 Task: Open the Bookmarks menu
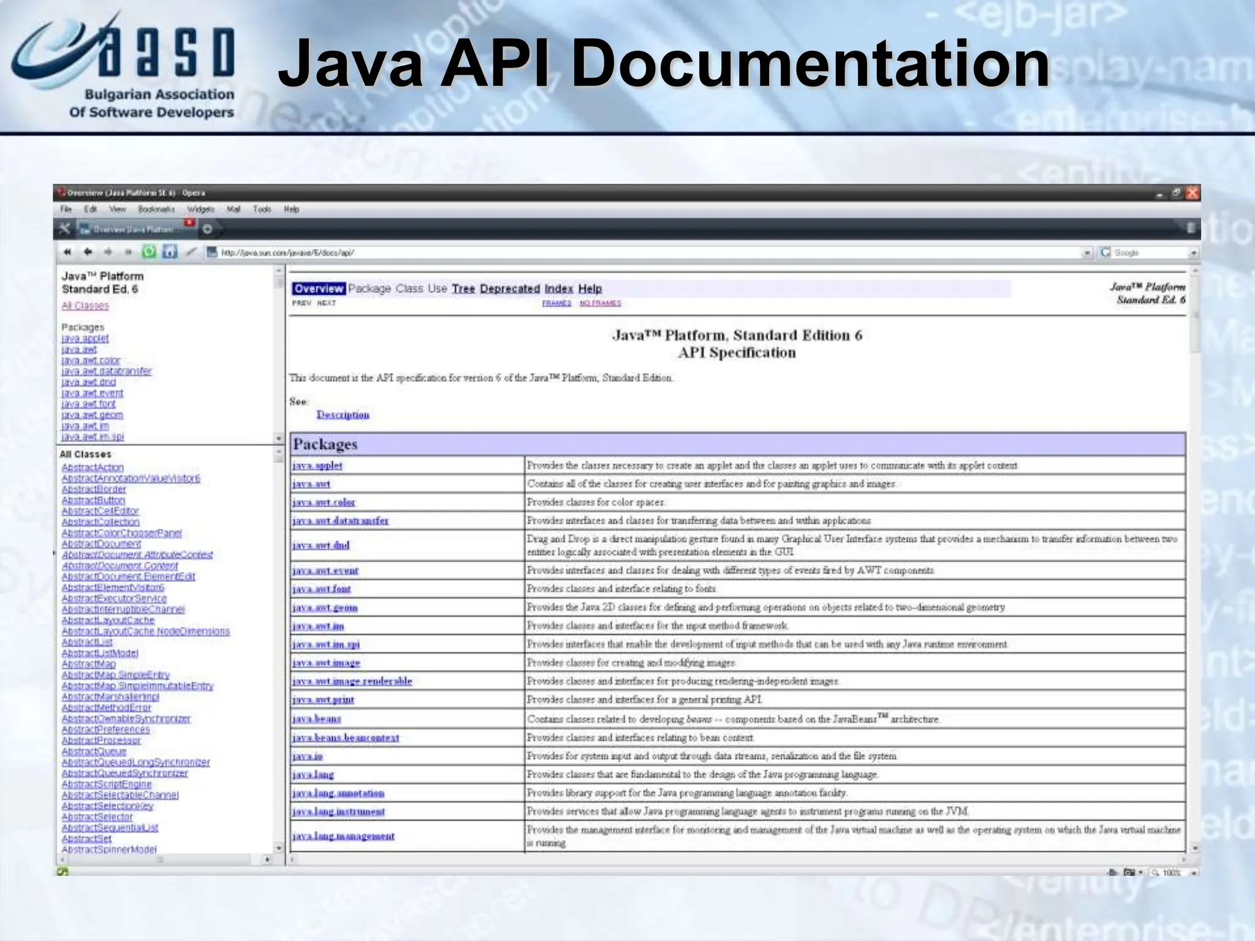[156, 210]
